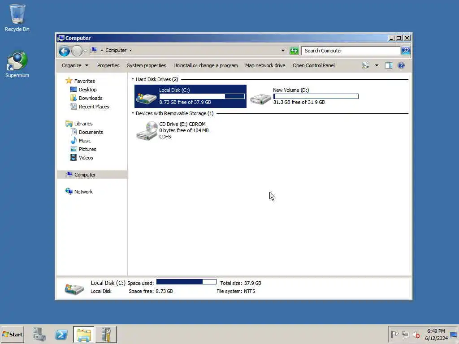The height and width of the screenshot is (344, 459).
Task: Click "Space free: 8.73 GB" in details pane
Action: (151, 291)
